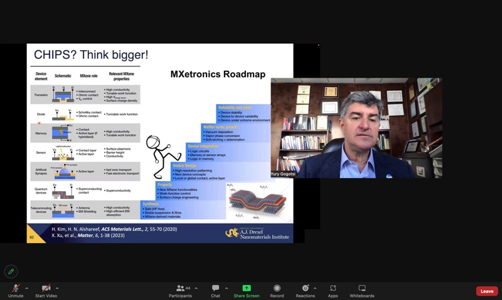Click the "Property" step heading

pyautogui.click(x=164, y=185)
